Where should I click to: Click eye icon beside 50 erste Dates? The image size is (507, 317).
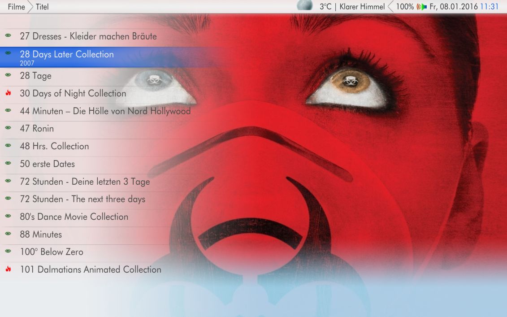[x=8, y=163]
